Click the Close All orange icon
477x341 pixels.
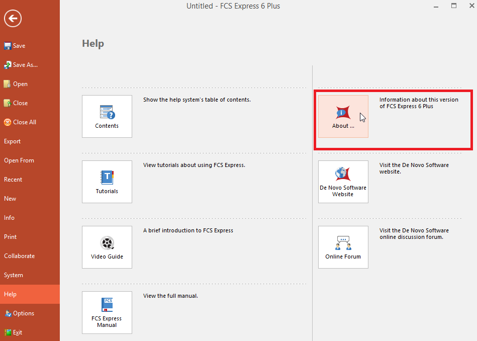(8, 122)
